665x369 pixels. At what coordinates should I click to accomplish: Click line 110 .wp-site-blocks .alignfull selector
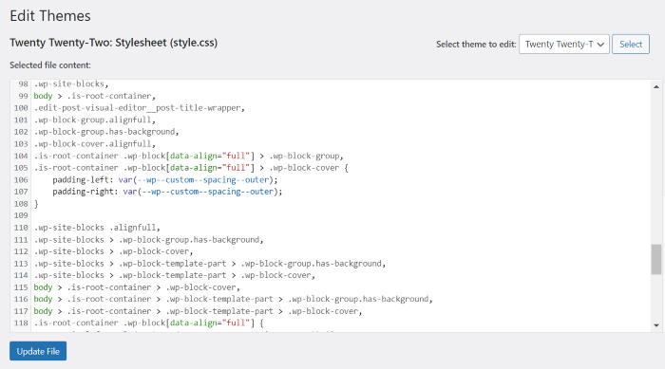point(97,228)
